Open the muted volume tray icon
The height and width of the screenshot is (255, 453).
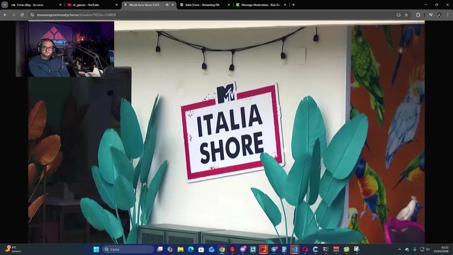[428, 249]
